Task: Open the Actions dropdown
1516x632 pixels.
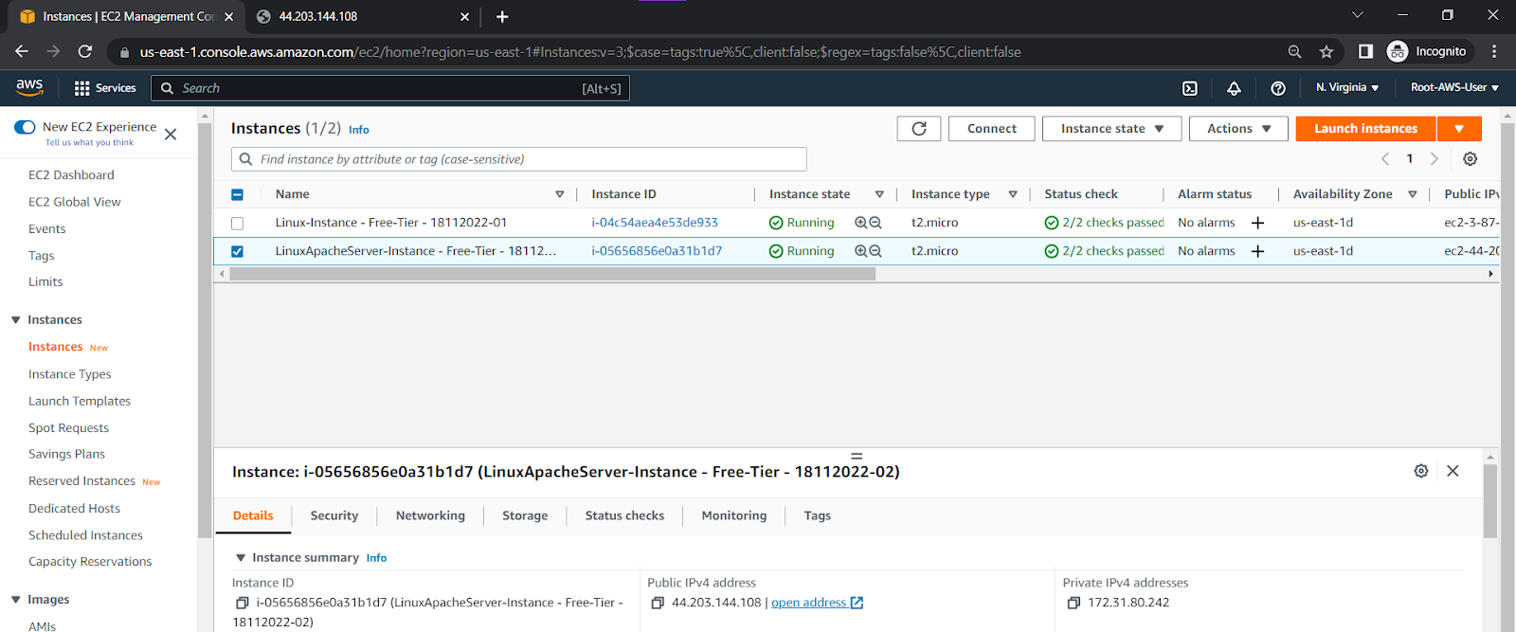Action: 1238,129
